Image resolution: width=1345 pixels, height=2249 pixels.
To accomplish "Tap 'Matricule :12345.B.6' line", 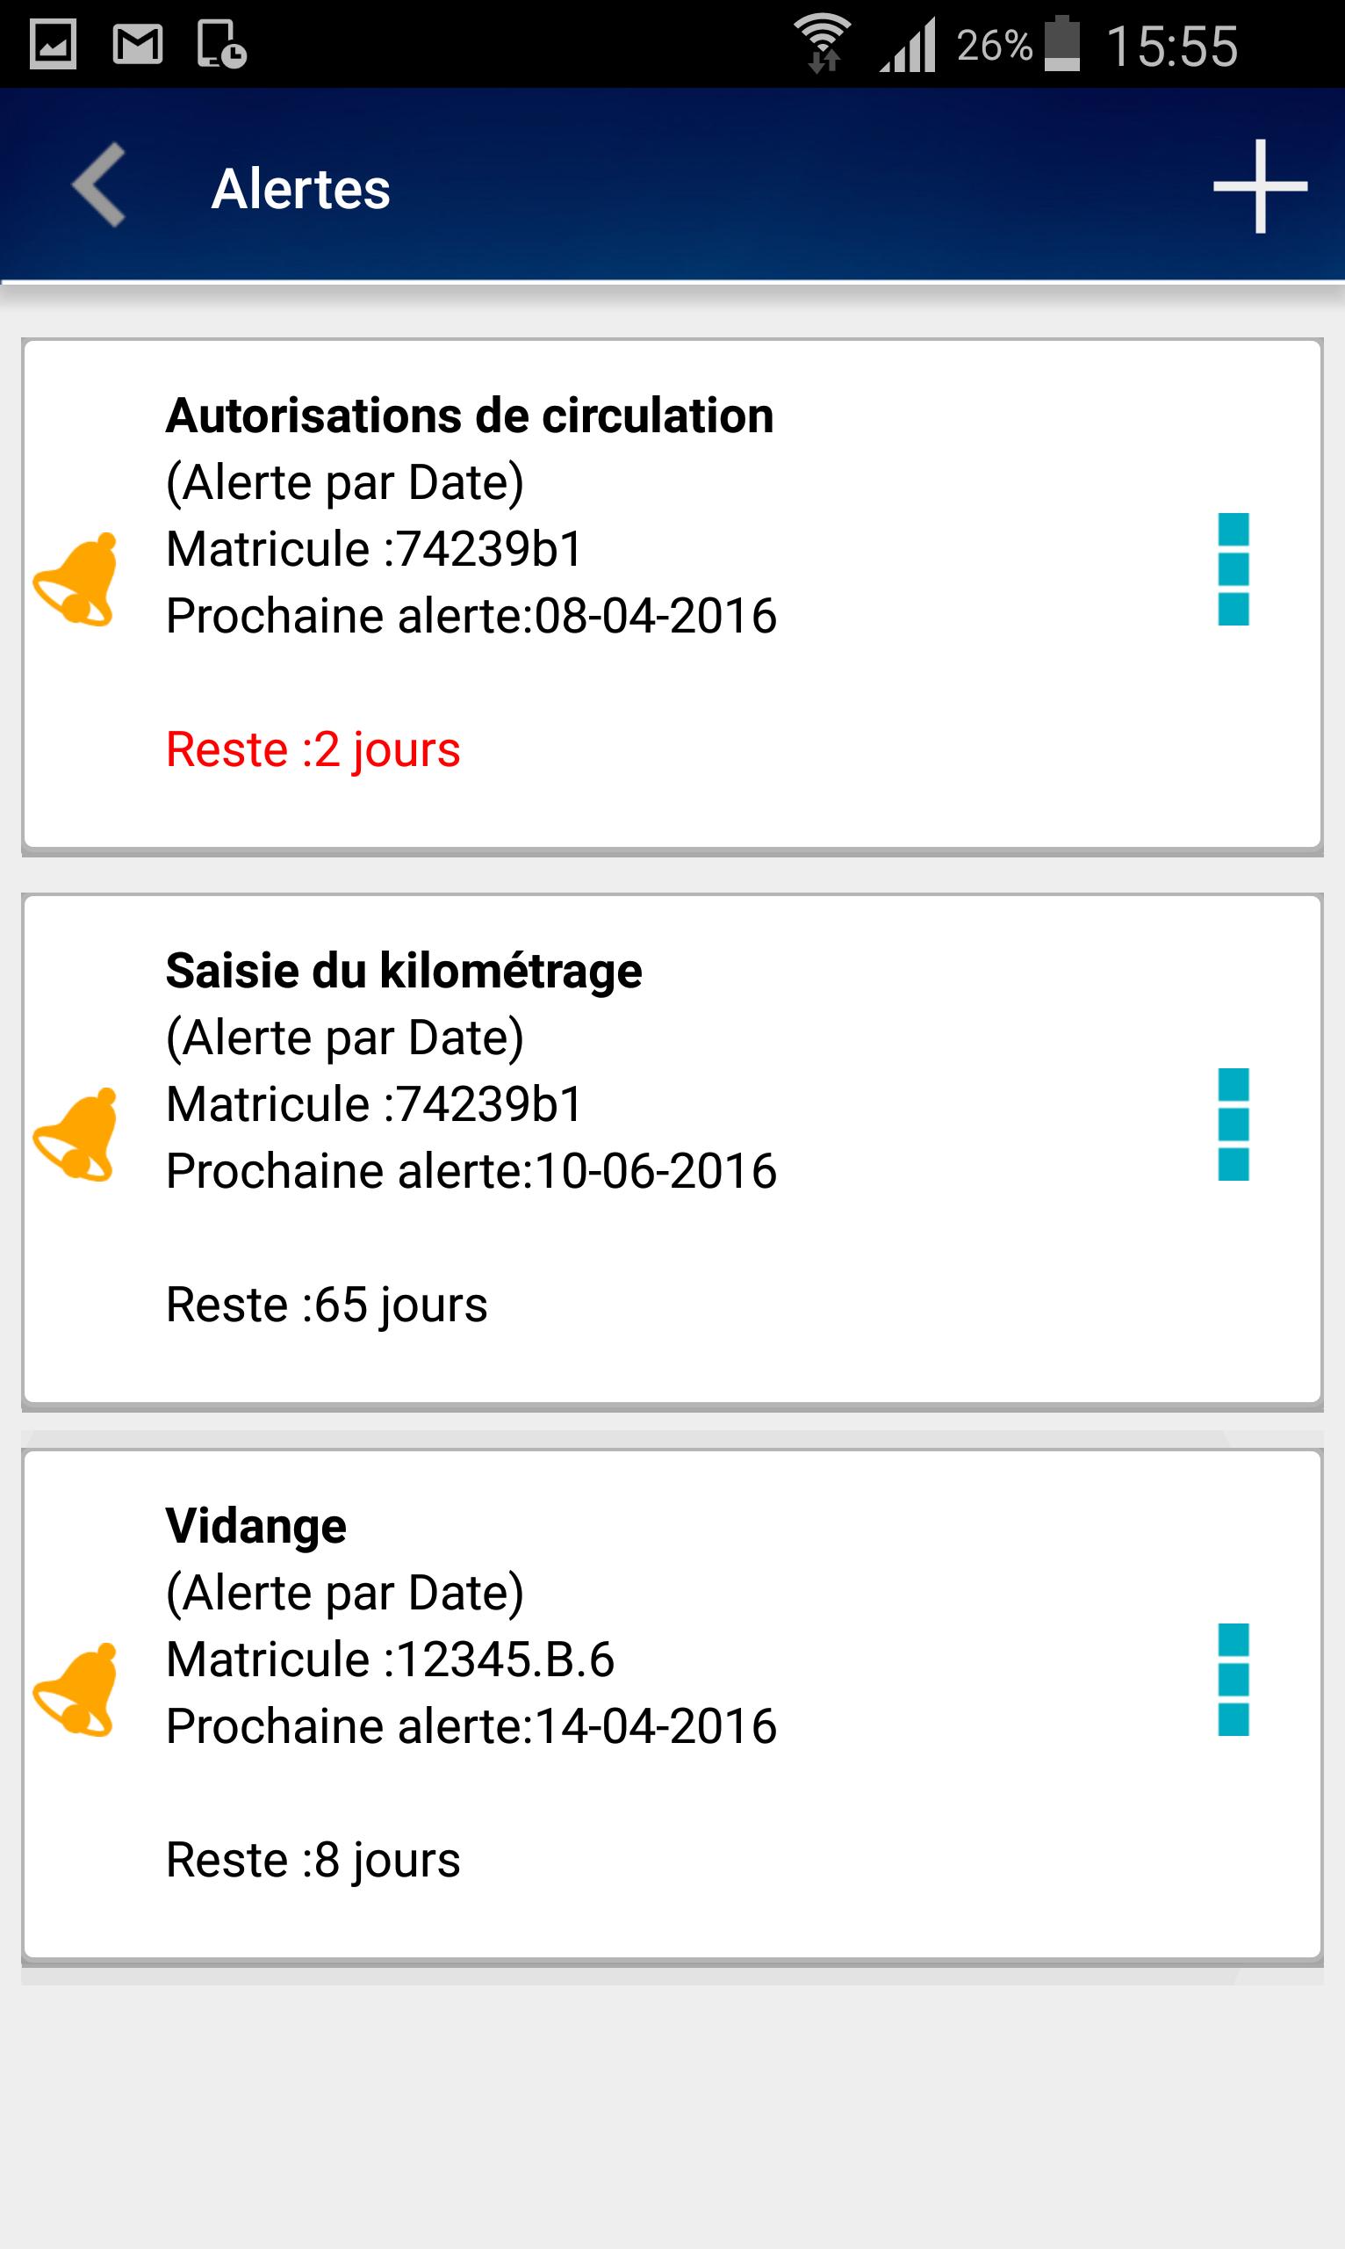I will click(x=390, y=1660).
